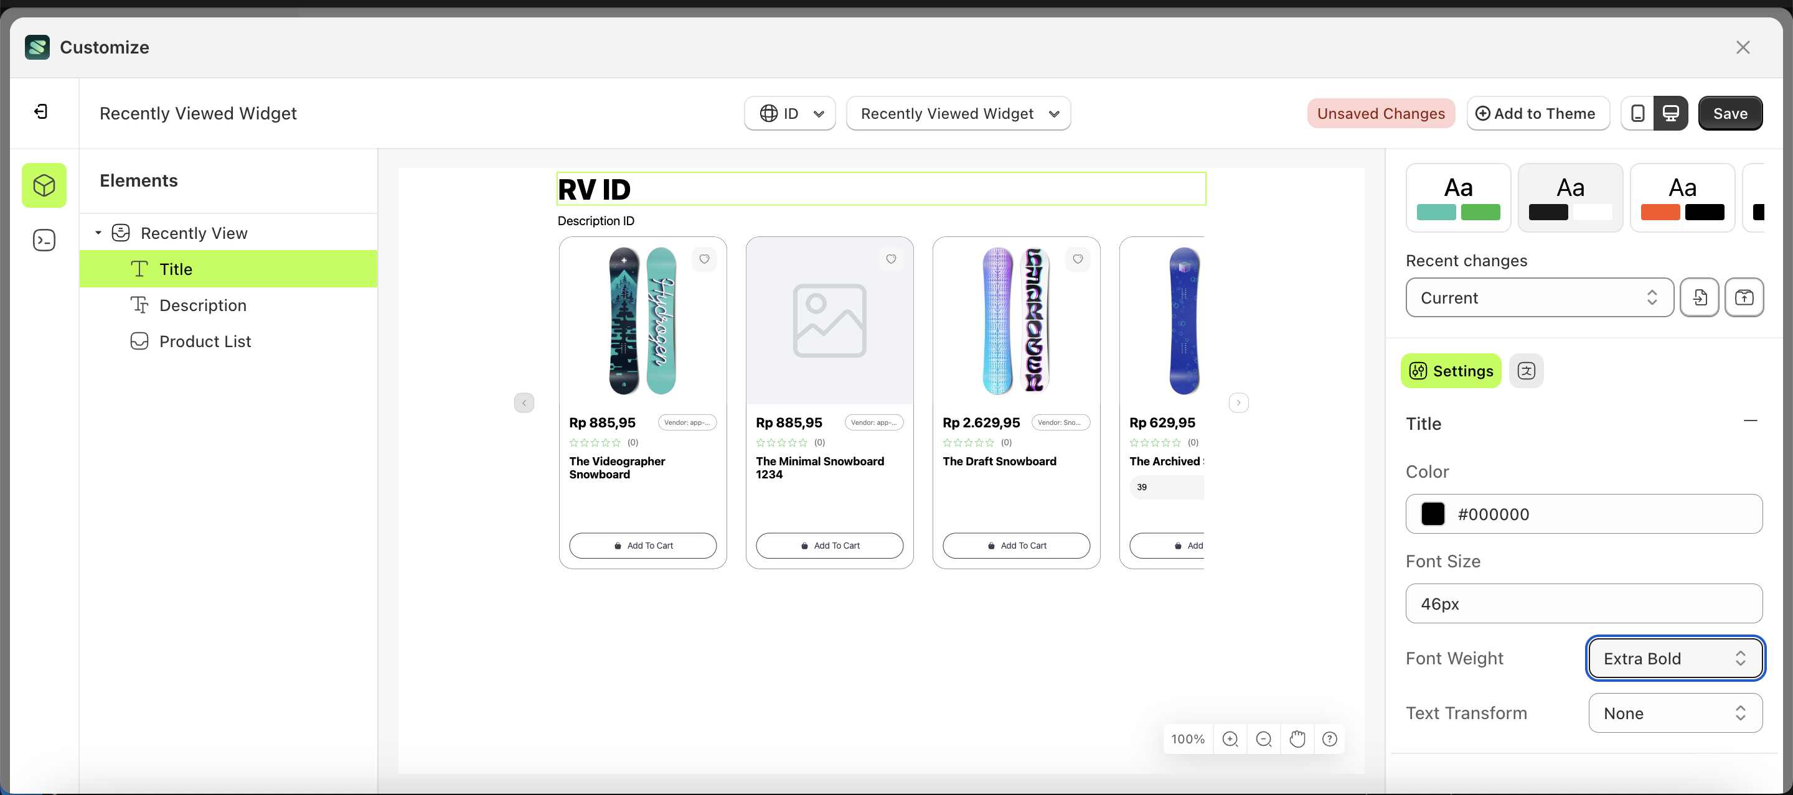Open the Elements panel in the sidebar
Image resolution: width=1793 pixels, height=795 pixels.
pos(44,185)
